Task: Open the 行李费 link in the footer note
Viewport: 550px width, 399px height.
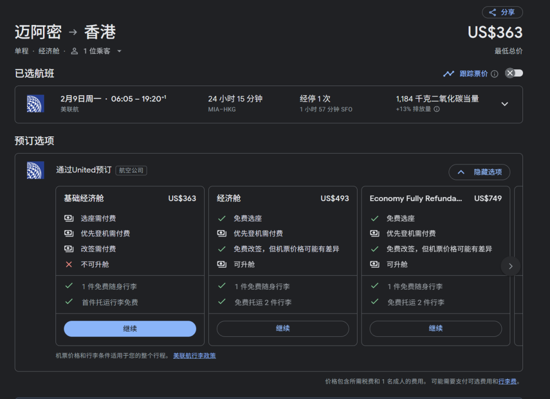Action: point(507,381)
